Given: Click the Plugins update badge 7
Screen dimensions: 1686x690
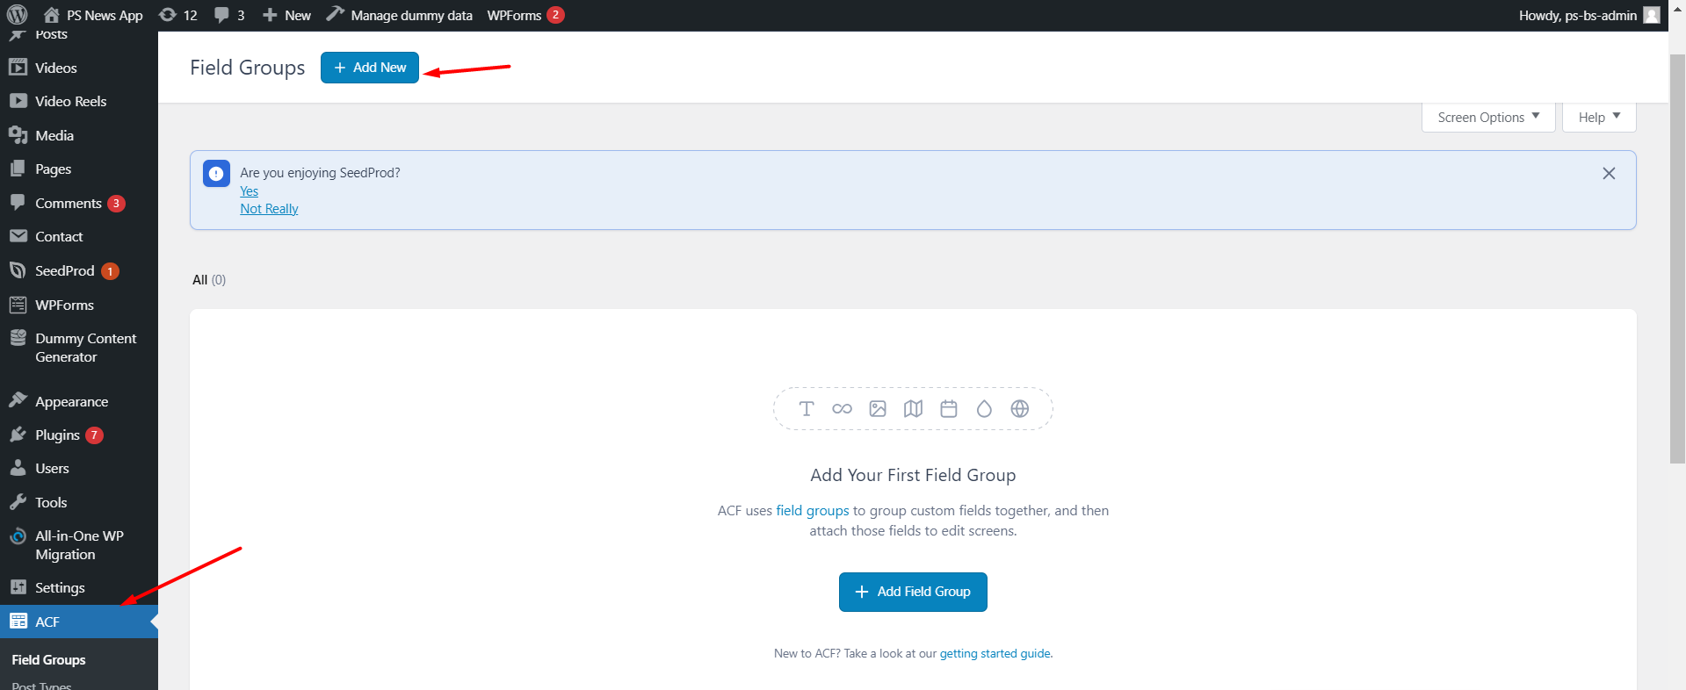Looking at the screenshot, I should (94, 435).
